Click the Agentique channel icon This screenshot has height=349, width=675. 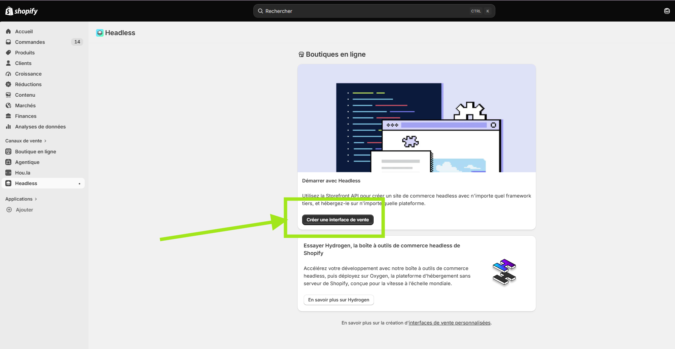pyautogui.click(x=8, y=162)
